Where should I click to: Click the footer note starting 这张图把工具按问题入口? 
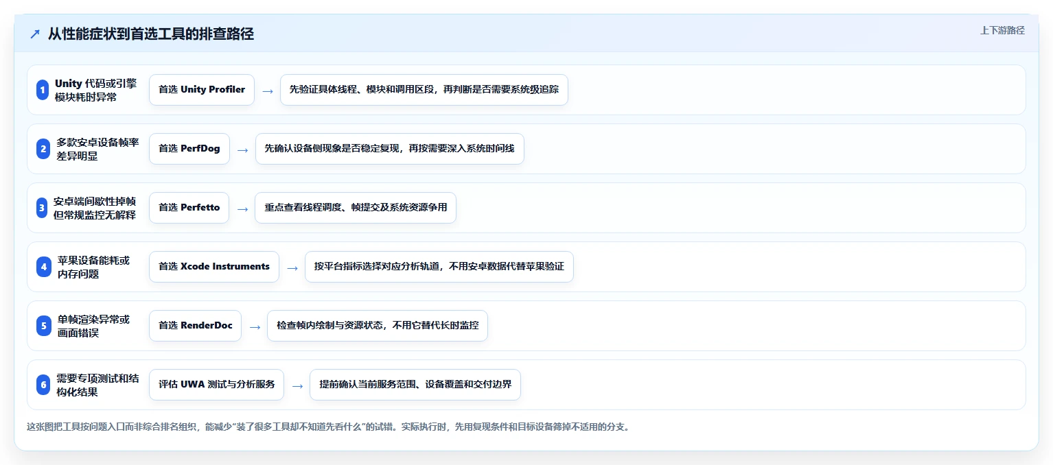click(328, 427)
